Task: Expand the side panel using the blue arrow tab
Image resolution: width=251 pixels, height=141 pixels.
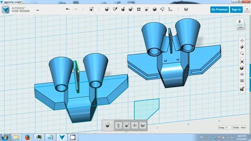Action: tap(250, 78)
